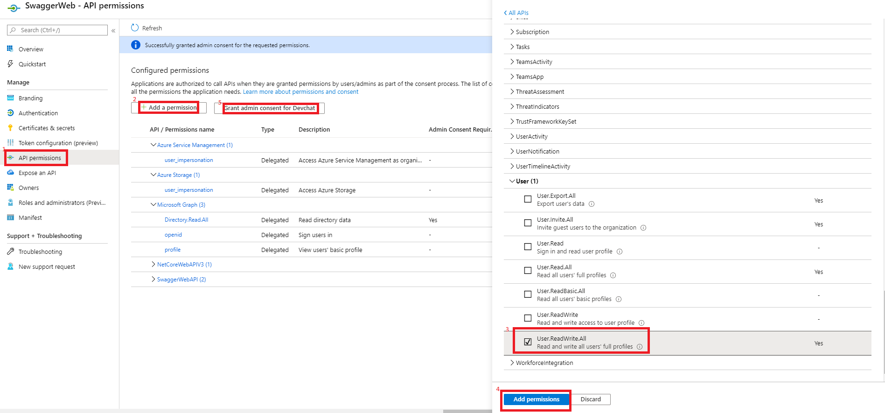Collapse the Azure Storage (1) row
Image resolution: width=885 pixels, height=413 pixels.
click(153, 175)
